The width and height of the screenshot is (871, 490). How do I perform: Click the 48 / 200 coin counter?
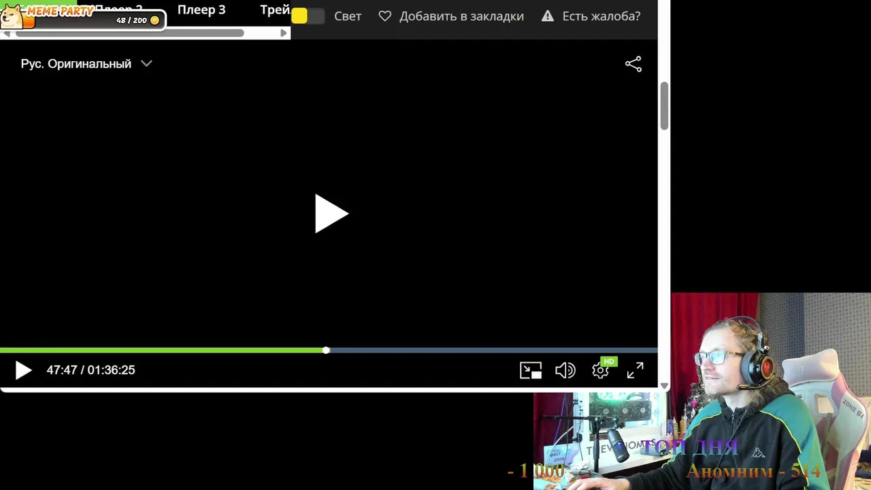(x=137, y=20)
